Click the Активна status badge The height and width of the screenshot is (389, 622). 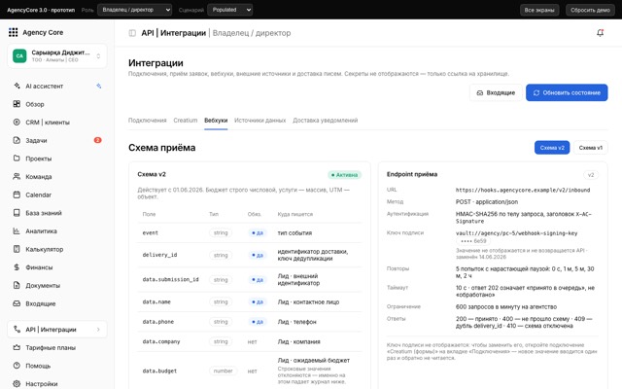point(345,175)
